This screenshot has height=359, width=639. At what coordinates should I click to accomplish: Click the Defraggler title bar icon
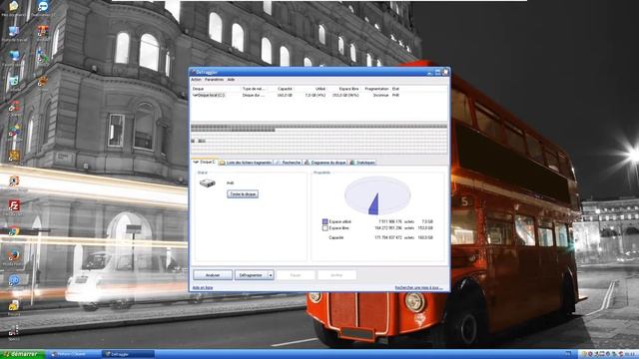click(193, 72)
